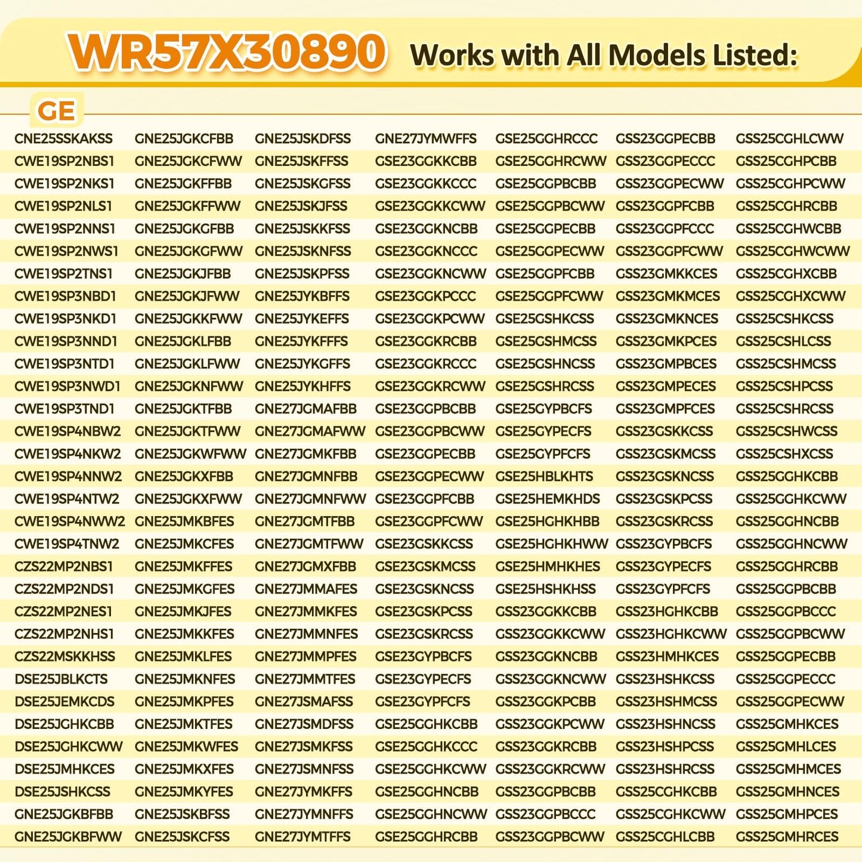This screenshot has height=862, width=862.
Task: Select model GSS23HSHRCSS
Action: 665,770
